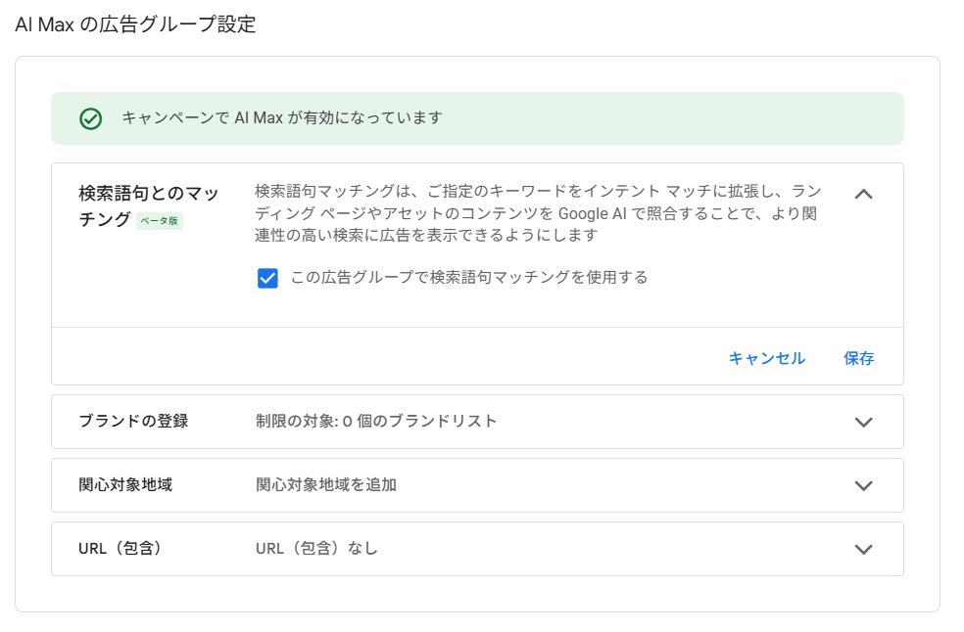Click the ベータ版 badge next to the heading
This screenshot has width=964, height=632.
(160, 220)
